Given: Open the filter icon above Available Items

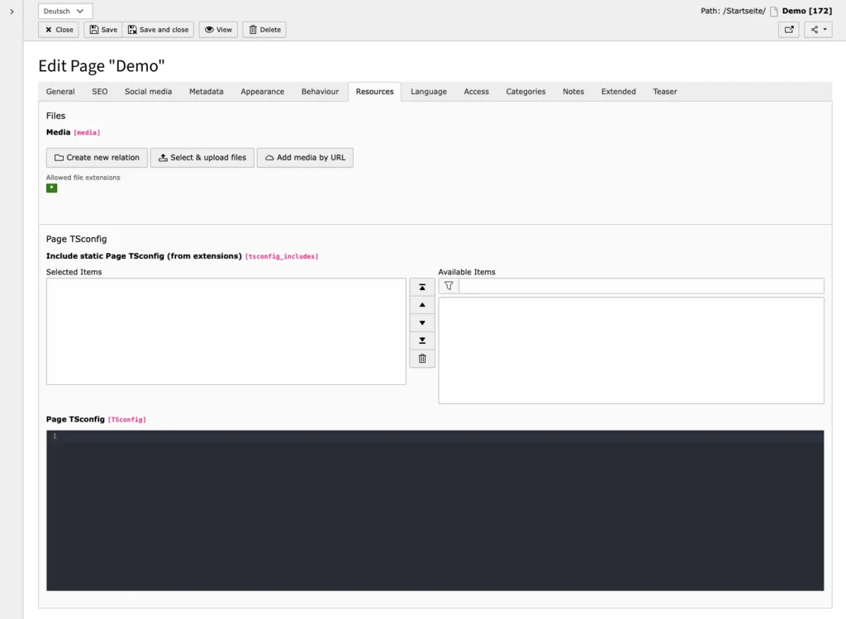Looking at the screenshot, I should tap(448, 285).
